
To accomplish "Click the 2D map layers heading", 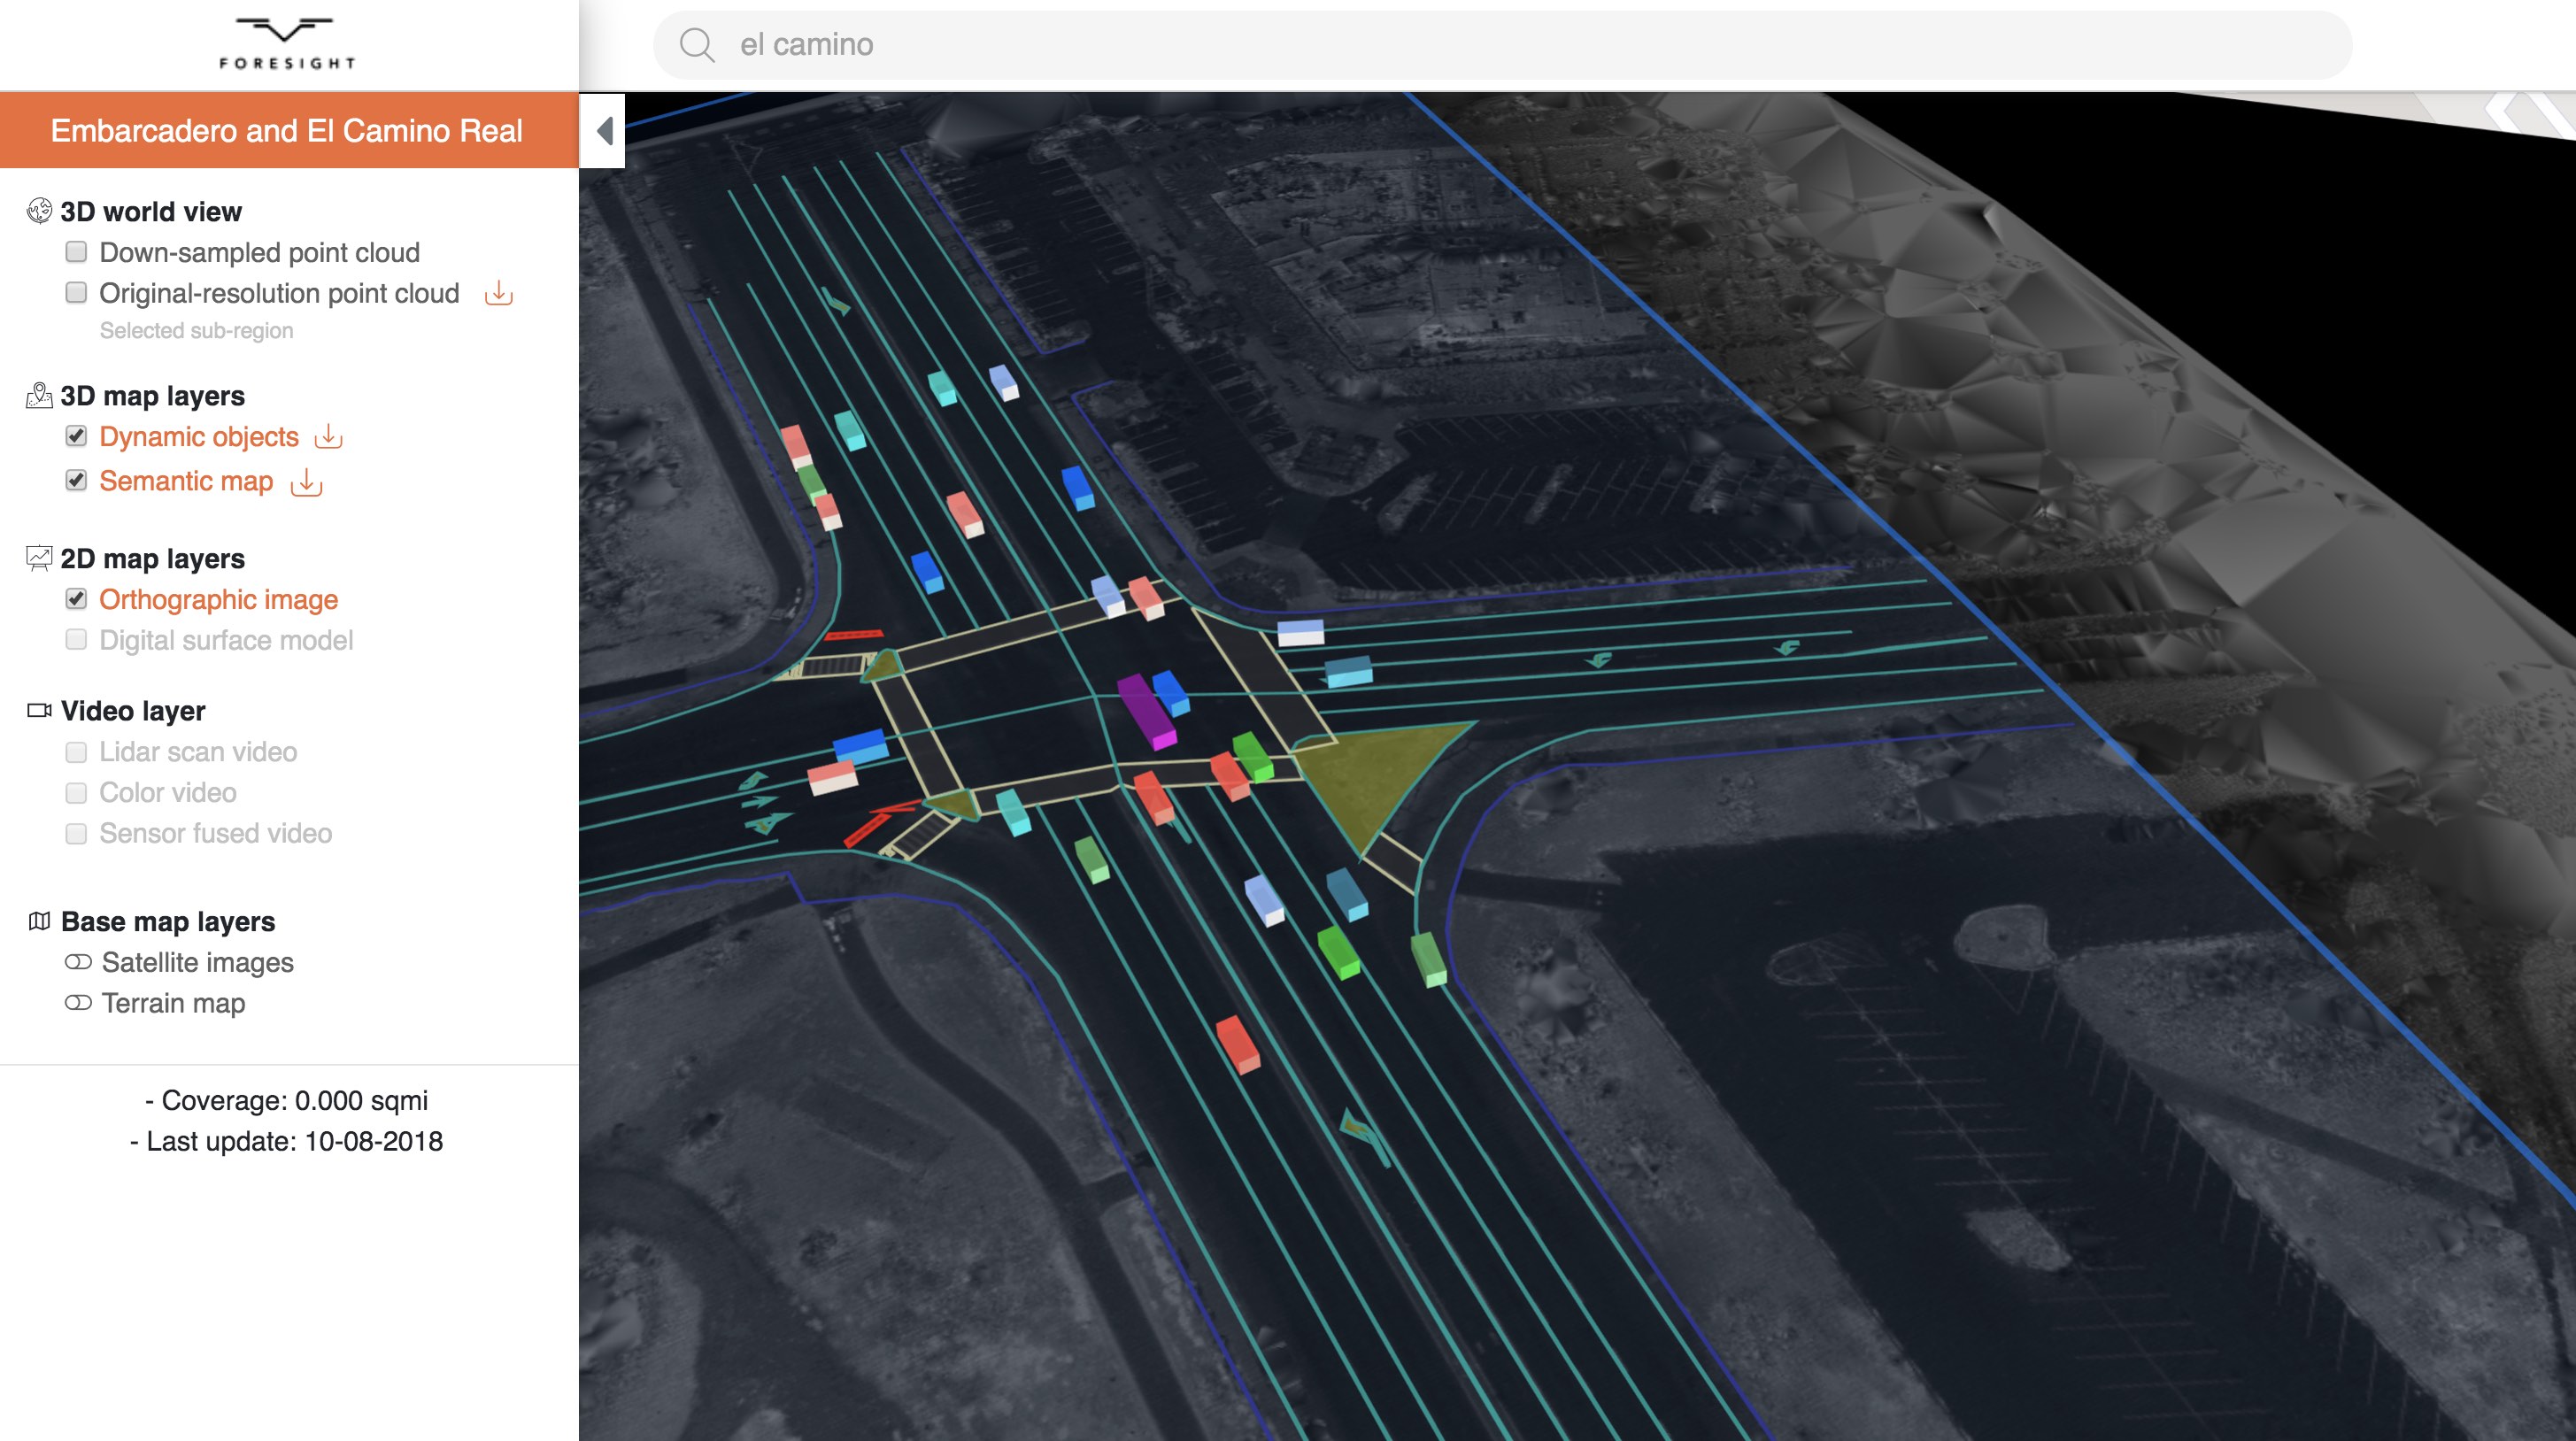I will [152, 559].
